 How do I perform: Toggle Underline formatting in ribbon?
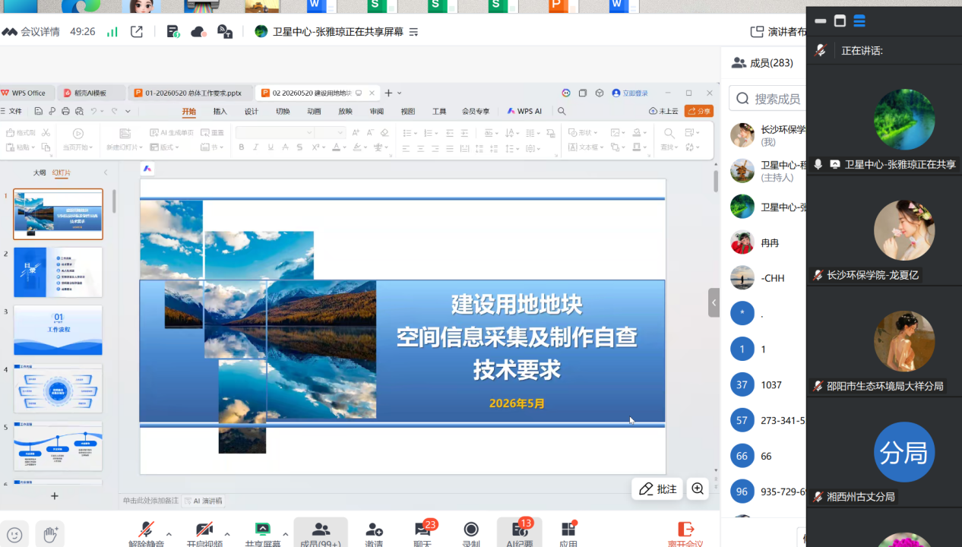[x=271, y=147]
